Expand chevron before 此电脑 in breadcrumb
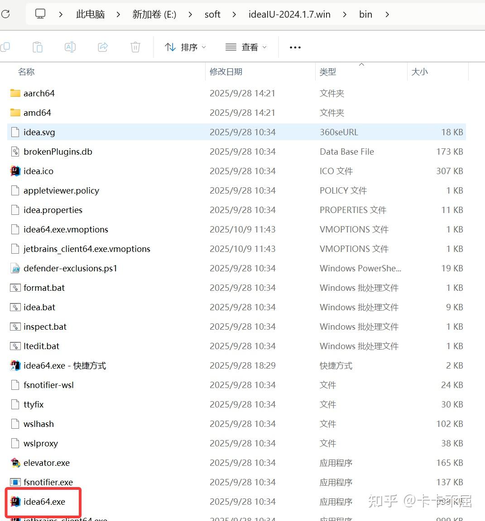Viewport: 485px width, 521px height. click(x=61, y=14)
